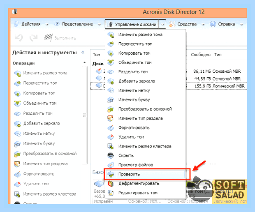Collapse the Операции section
The height and width of the screenshot is (212, 255).
pos(85,63)
